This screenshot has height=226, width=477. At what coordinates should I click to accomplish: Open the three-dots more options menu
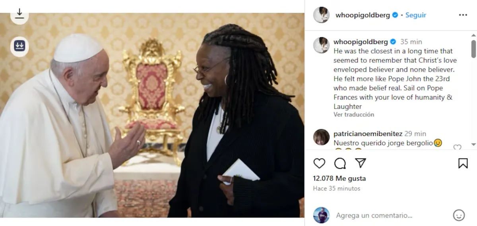[x=463, y=15]
